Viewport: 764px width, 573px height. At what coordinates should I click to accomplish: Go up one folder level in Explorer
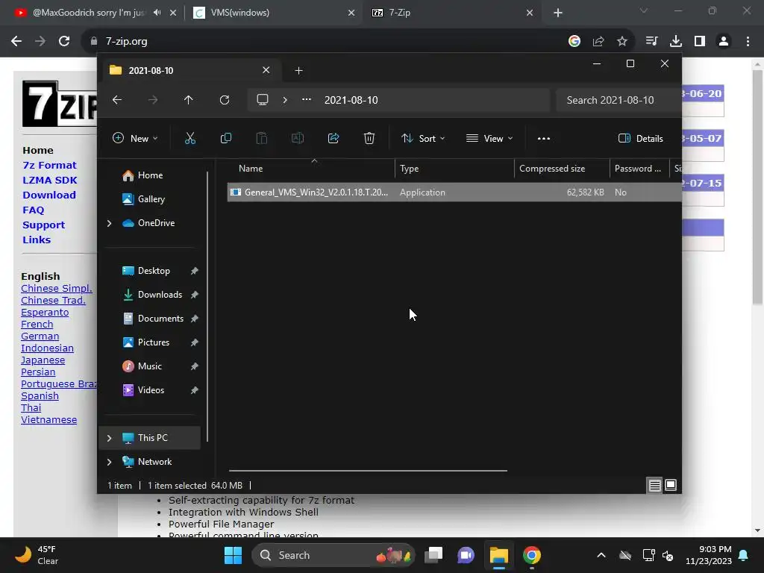[189, 100]
